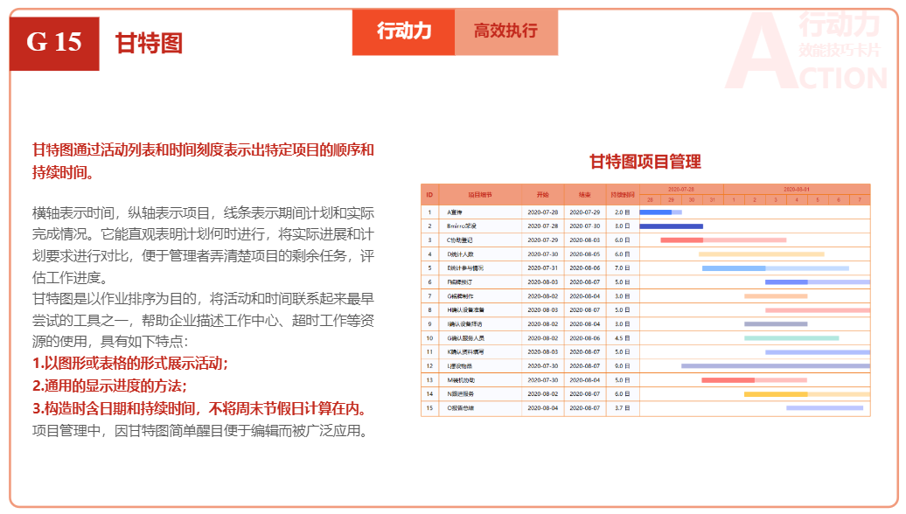Click the 项目细节 column header
Screen dimensions: 906x514
480,194
